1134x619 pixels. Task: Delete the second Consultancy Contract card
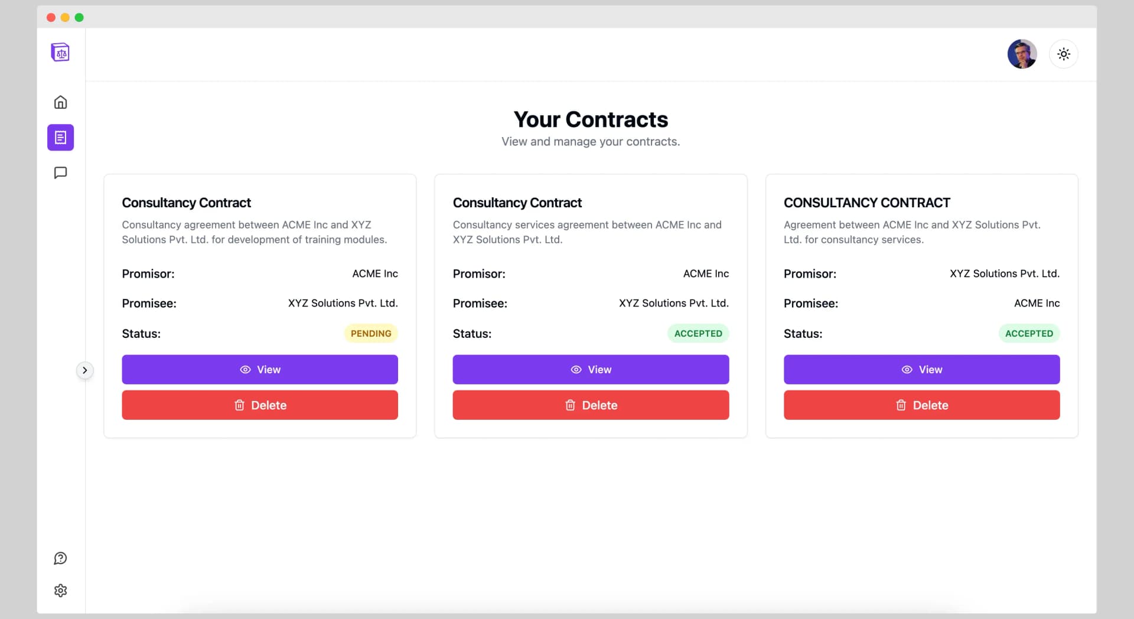tap(591, 405)
